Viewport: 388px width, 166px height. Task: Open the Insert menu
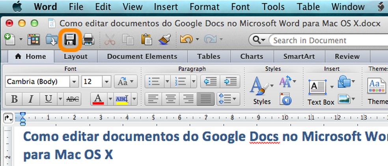[165, 7]
